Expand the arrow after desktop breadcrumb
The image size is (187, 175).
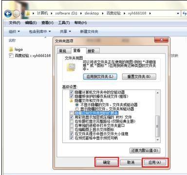pyautogui.click(x=103, y=14)
